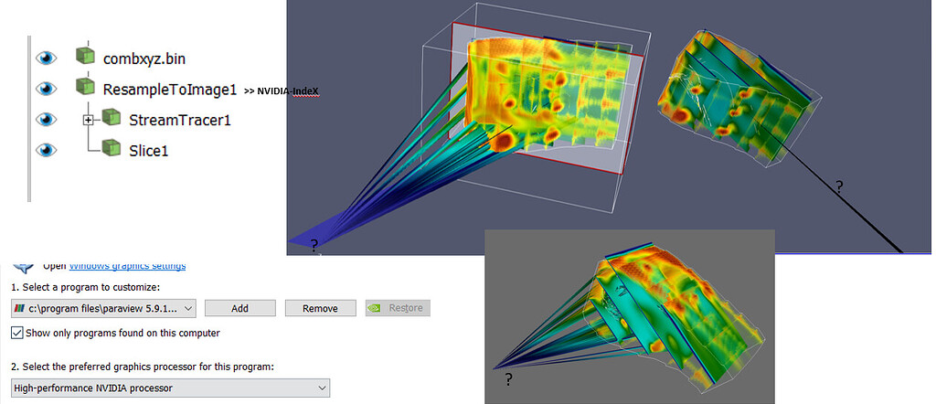936x404 pixels.
Task: Hide ResampleToImage1 using its eye icon
Action: (46, 89)
